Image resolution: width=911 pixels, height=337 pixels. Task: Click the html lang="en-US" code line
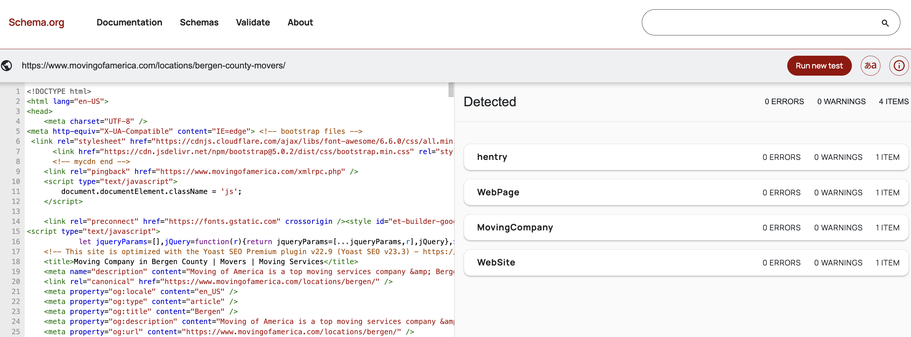(x=67, y=101)
